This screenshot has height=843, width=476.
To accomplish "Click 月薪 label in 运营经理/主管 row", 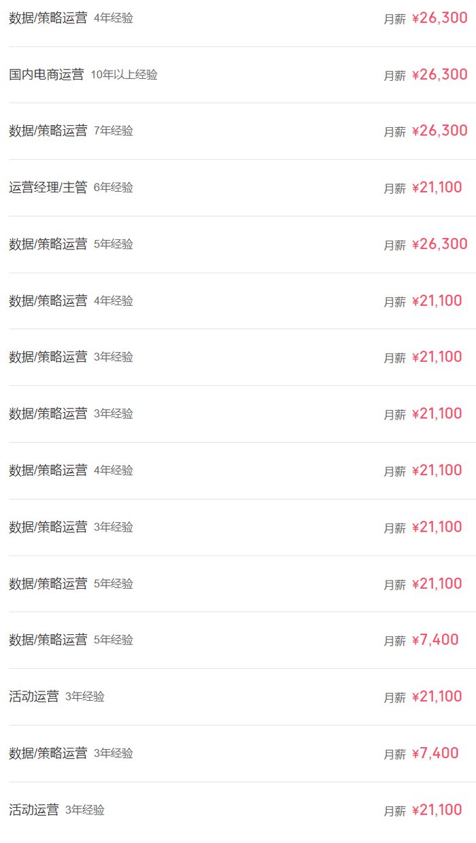I will pyautogui.click(x=394, y=188).
